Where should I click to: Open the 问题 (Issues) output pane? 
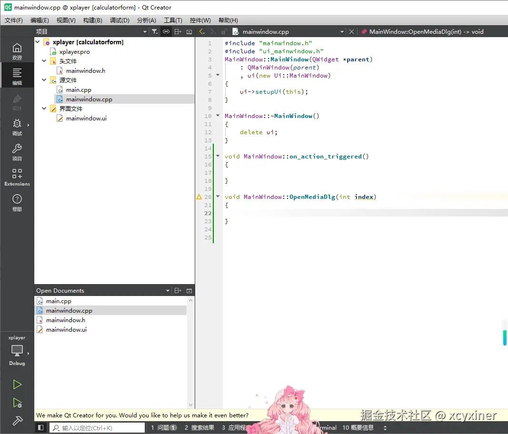coord(164,428)
